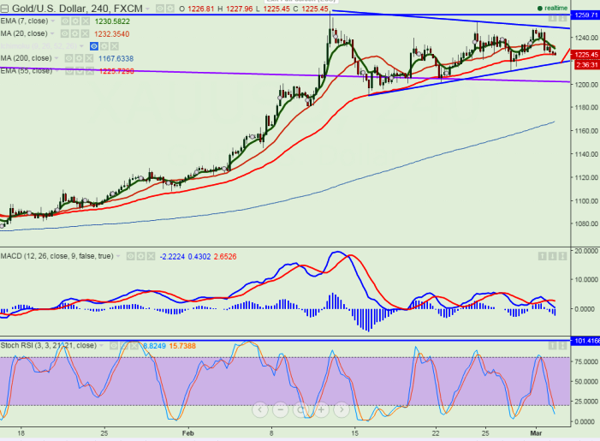The height and width of the screenshot is (441, 600).
Task: Open MA (20, close) settings gear
Action: 74,33
